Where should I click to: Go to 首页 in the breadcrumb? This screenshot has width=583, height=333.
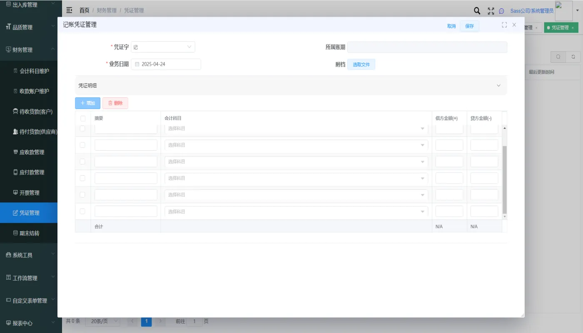point(84,10)
